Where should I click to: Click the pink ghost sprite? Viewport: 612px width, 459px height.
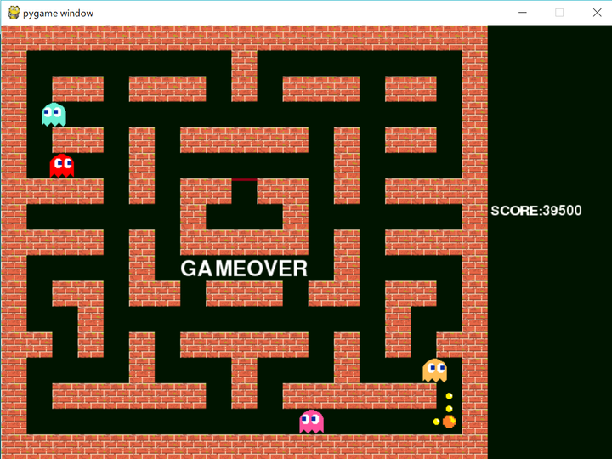(311, 422)
